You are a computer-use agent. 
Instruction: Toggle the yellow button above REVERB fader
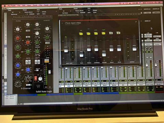[x=104, y=33]
